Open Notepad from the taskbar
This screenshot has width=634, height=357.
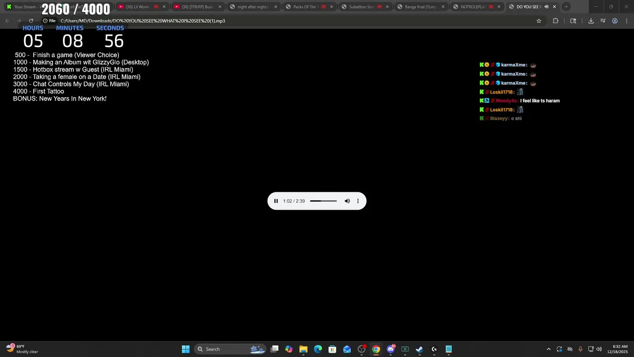pyautogui.click(x=449, y=349)
